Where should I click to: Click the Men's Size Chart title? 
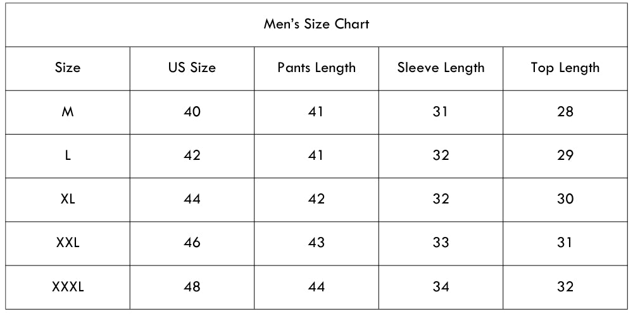(x=316, y=25)
